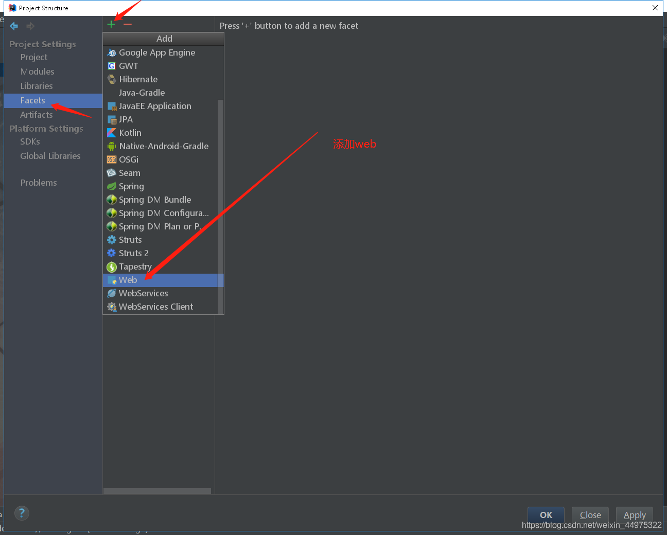Select Facets in the sidebar
Viewport: 667px width, 535px height.
point(53,100)
